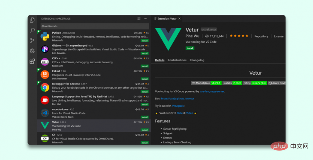This screenshot has width=313, height=160.
Task: Select the vscode-icons title
Action: [60, 109]
